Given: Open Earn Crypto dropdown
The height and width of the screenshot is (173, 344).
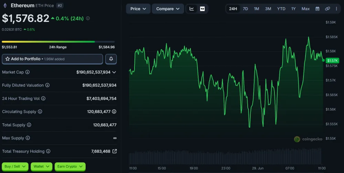Looking at the screenshot, I should coord(70,166).
